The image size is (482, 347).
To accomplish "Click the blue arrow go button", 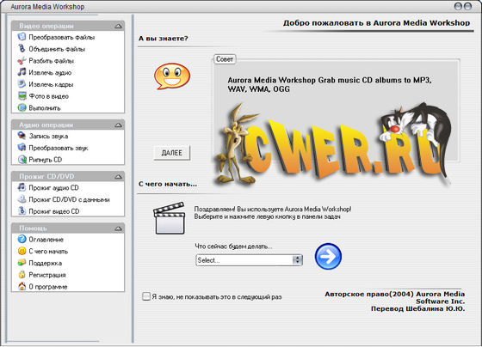I will point(328,257).
